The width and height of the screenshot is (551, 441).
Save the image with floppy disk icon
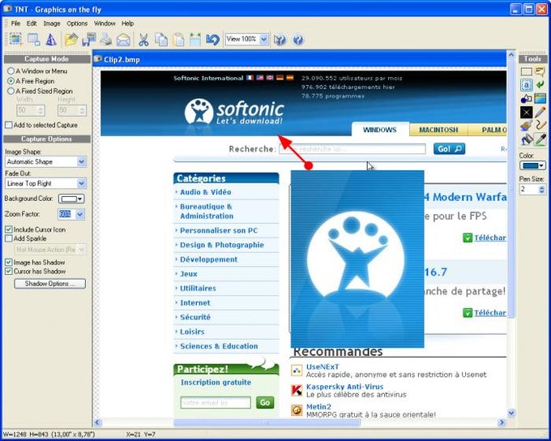(x=88, y=40)
